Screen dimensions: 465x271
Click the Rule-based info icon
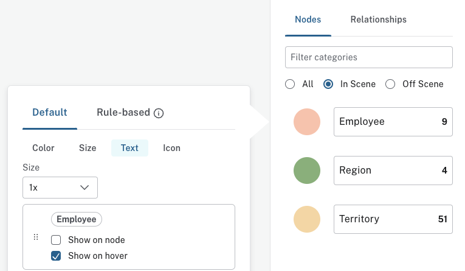click(159, 113)
